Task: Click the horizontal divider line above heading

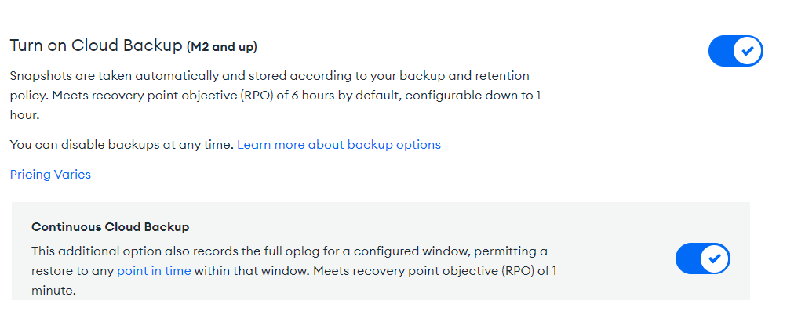Action: coord(384,5)
